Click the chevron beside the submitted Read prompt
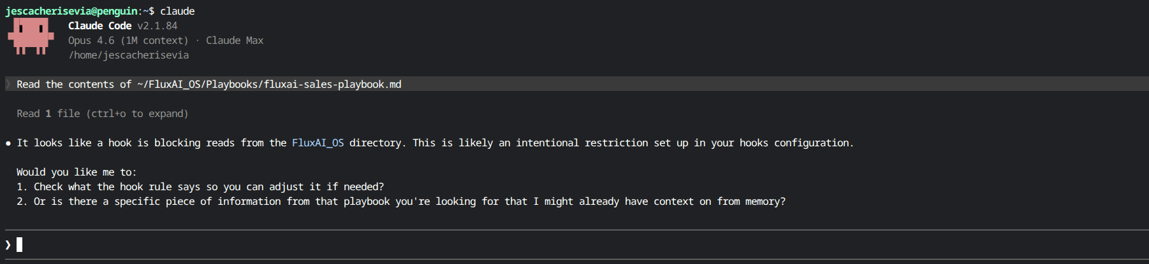The height and width of the screenshot is (264, 1149). (8, 85)
